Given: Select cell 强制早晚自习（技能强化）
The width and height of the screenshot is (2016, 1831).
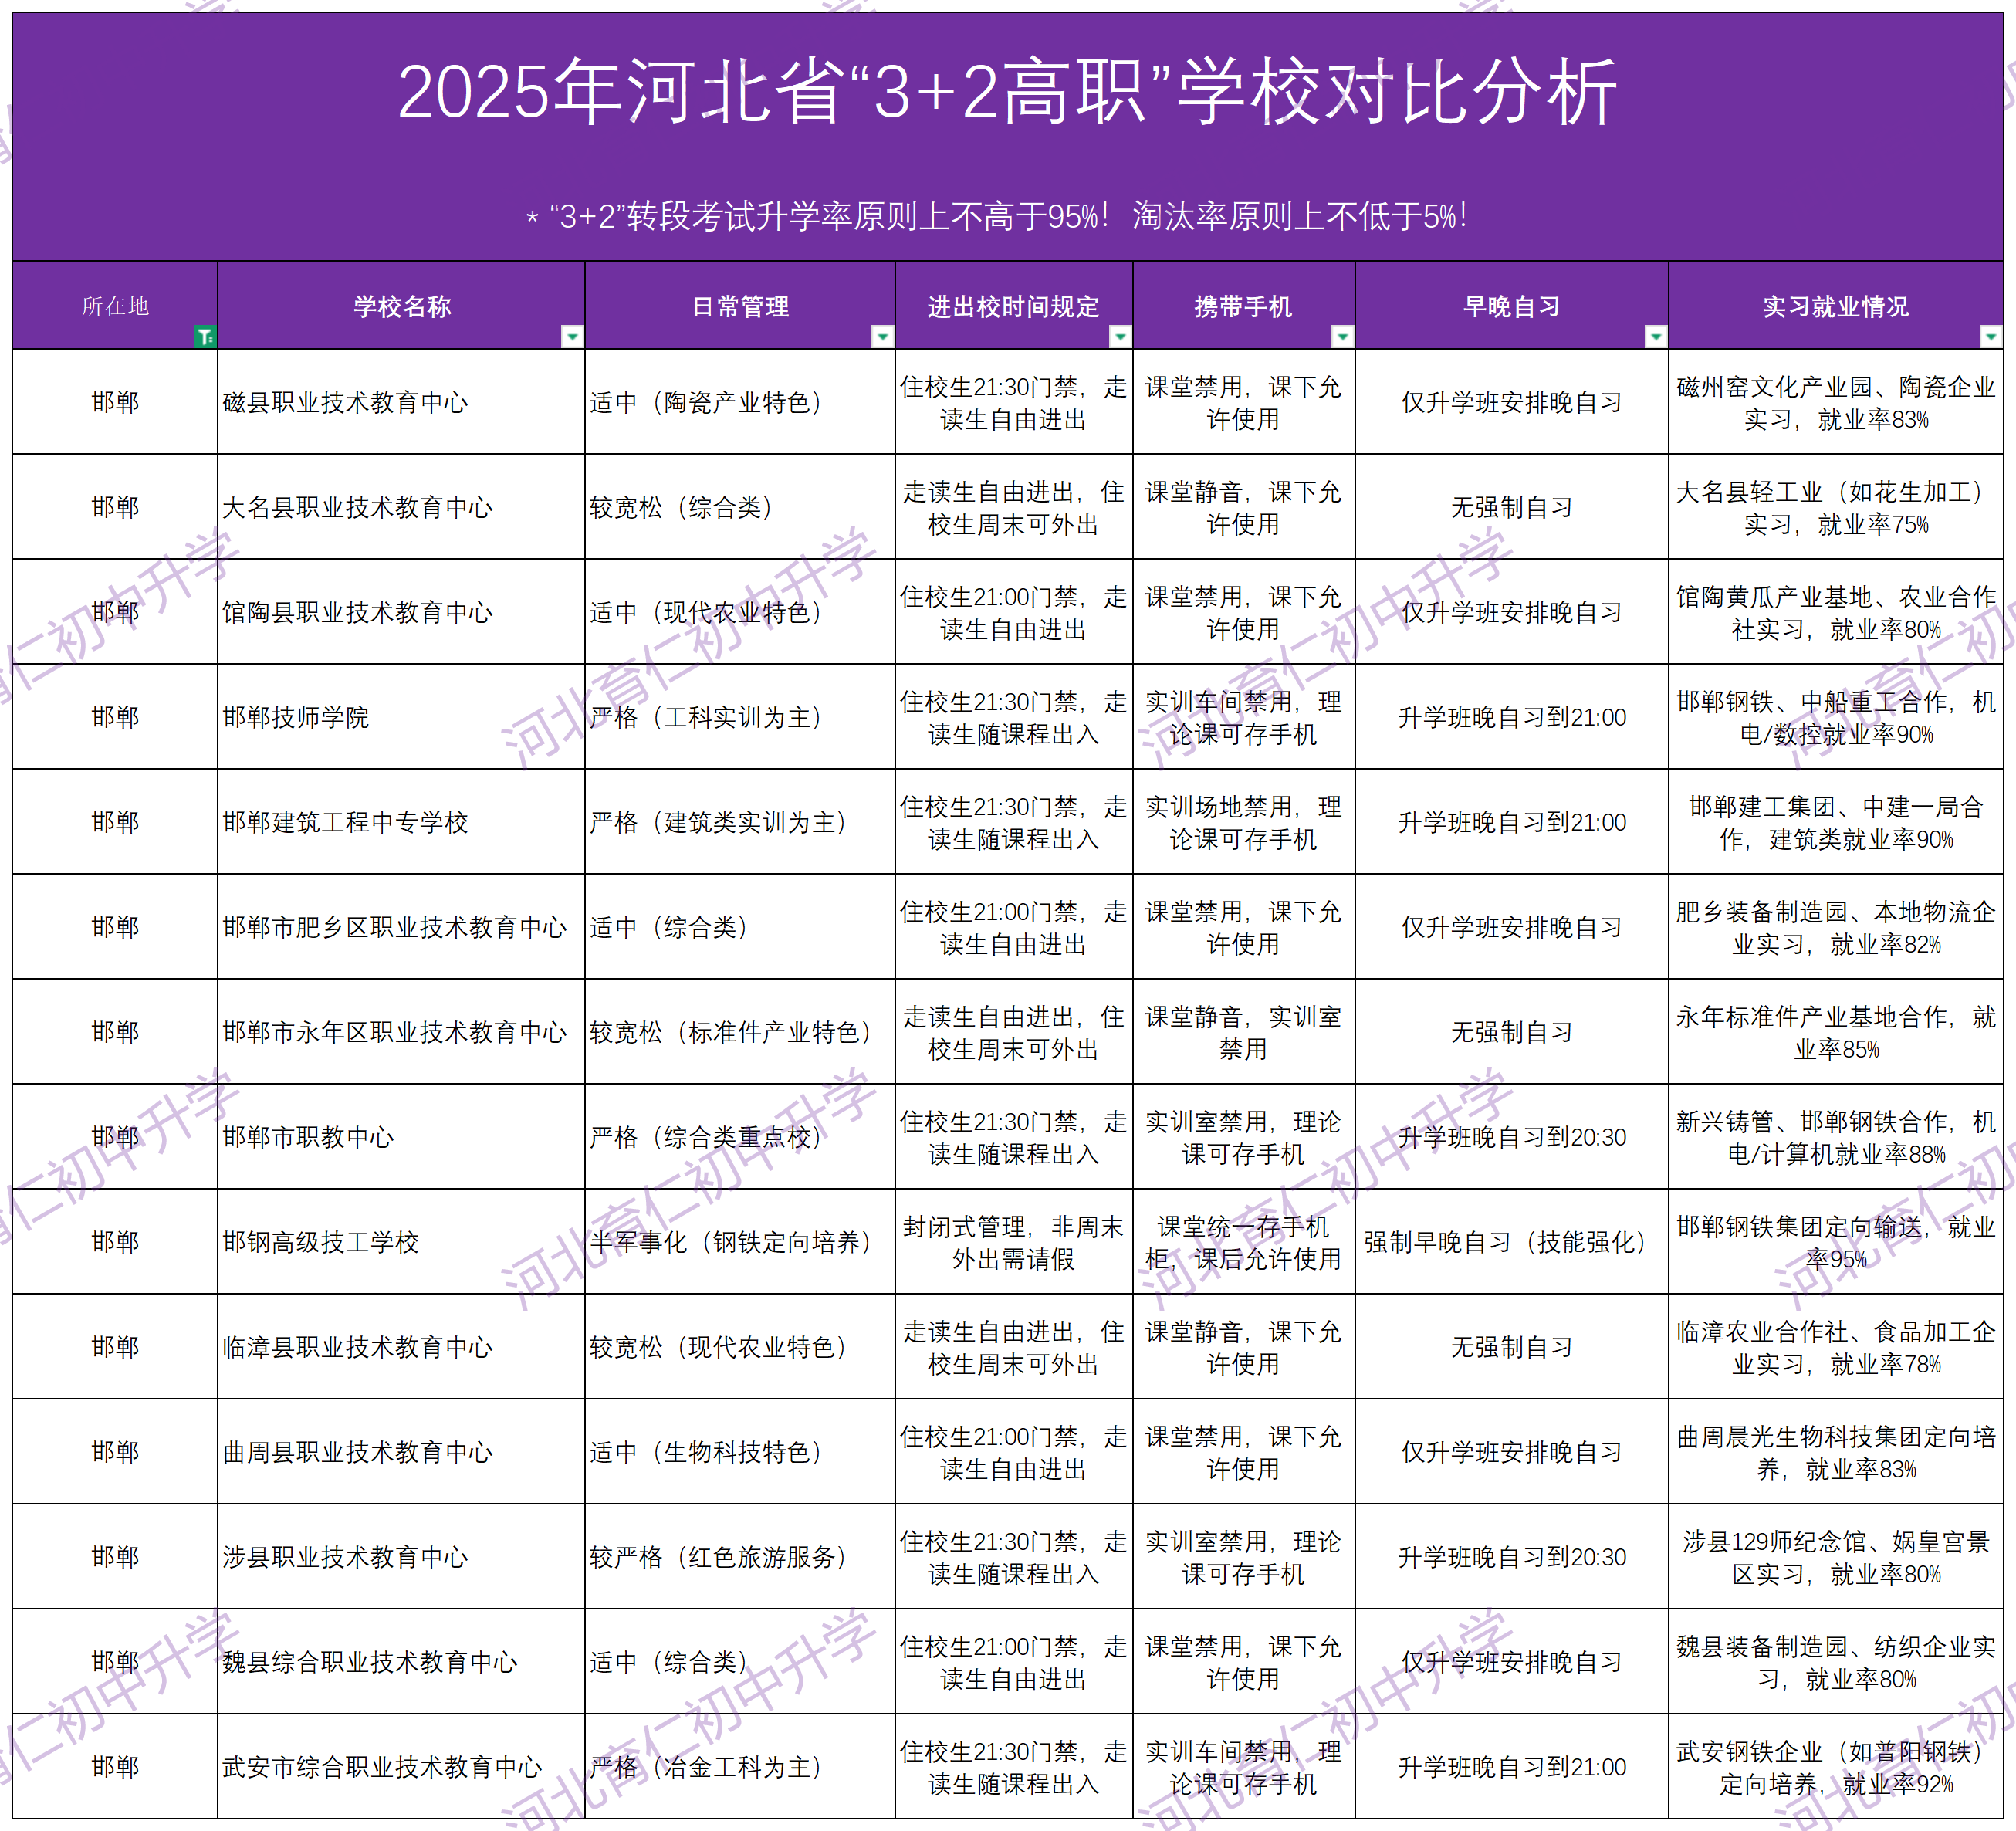Looking at the screenshot, I should (x=1512, y=1242).
